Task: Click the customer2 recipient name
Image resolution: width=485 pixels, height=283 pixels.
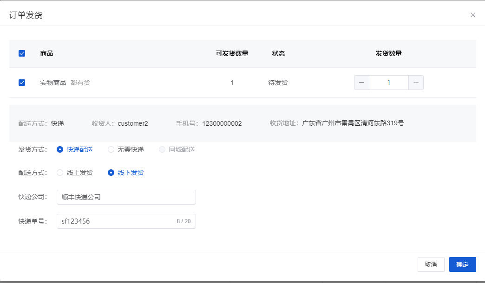Action: click(x=133, y=123)
